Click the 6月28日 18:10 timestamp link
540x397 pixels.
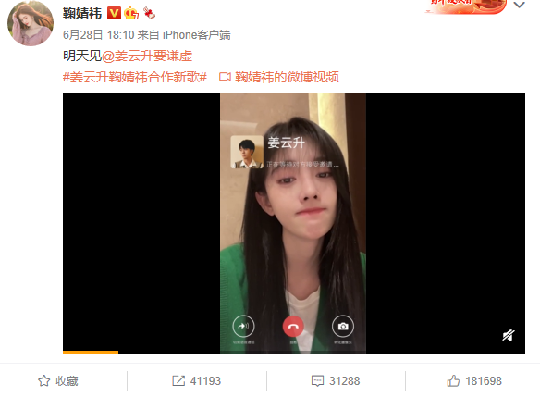click(99, 35)
